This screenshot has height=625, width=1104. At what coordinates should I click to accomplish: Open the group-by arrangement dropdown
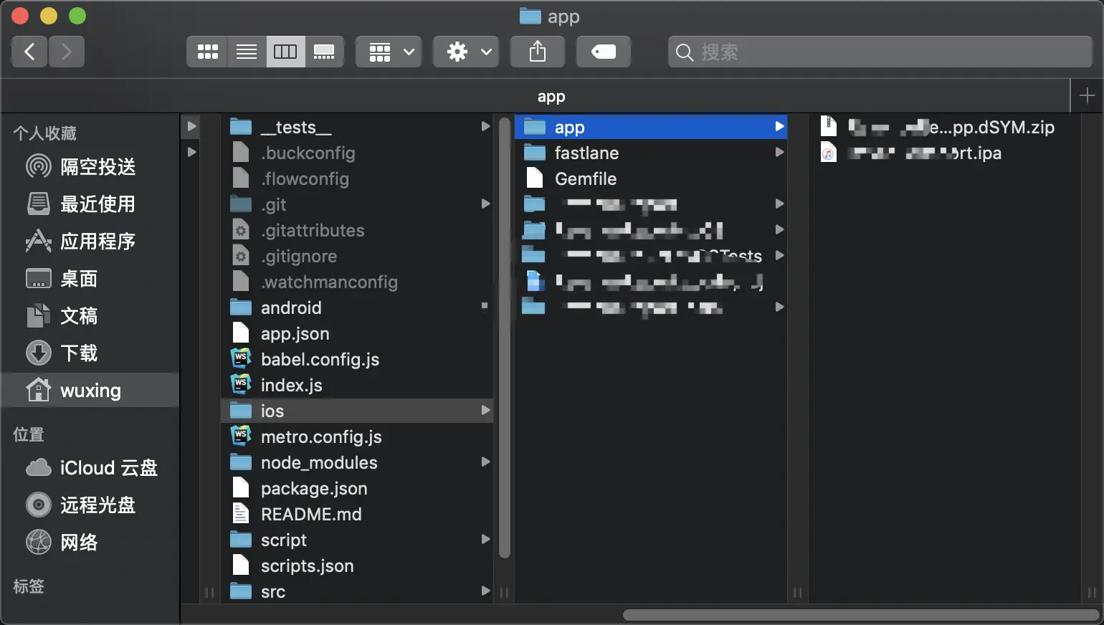389,52
